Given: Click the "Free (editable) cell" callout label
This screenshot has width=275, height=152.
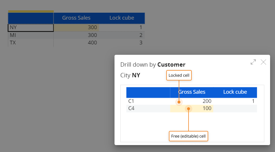Looking at the screenshot, I should click(189, 136).
